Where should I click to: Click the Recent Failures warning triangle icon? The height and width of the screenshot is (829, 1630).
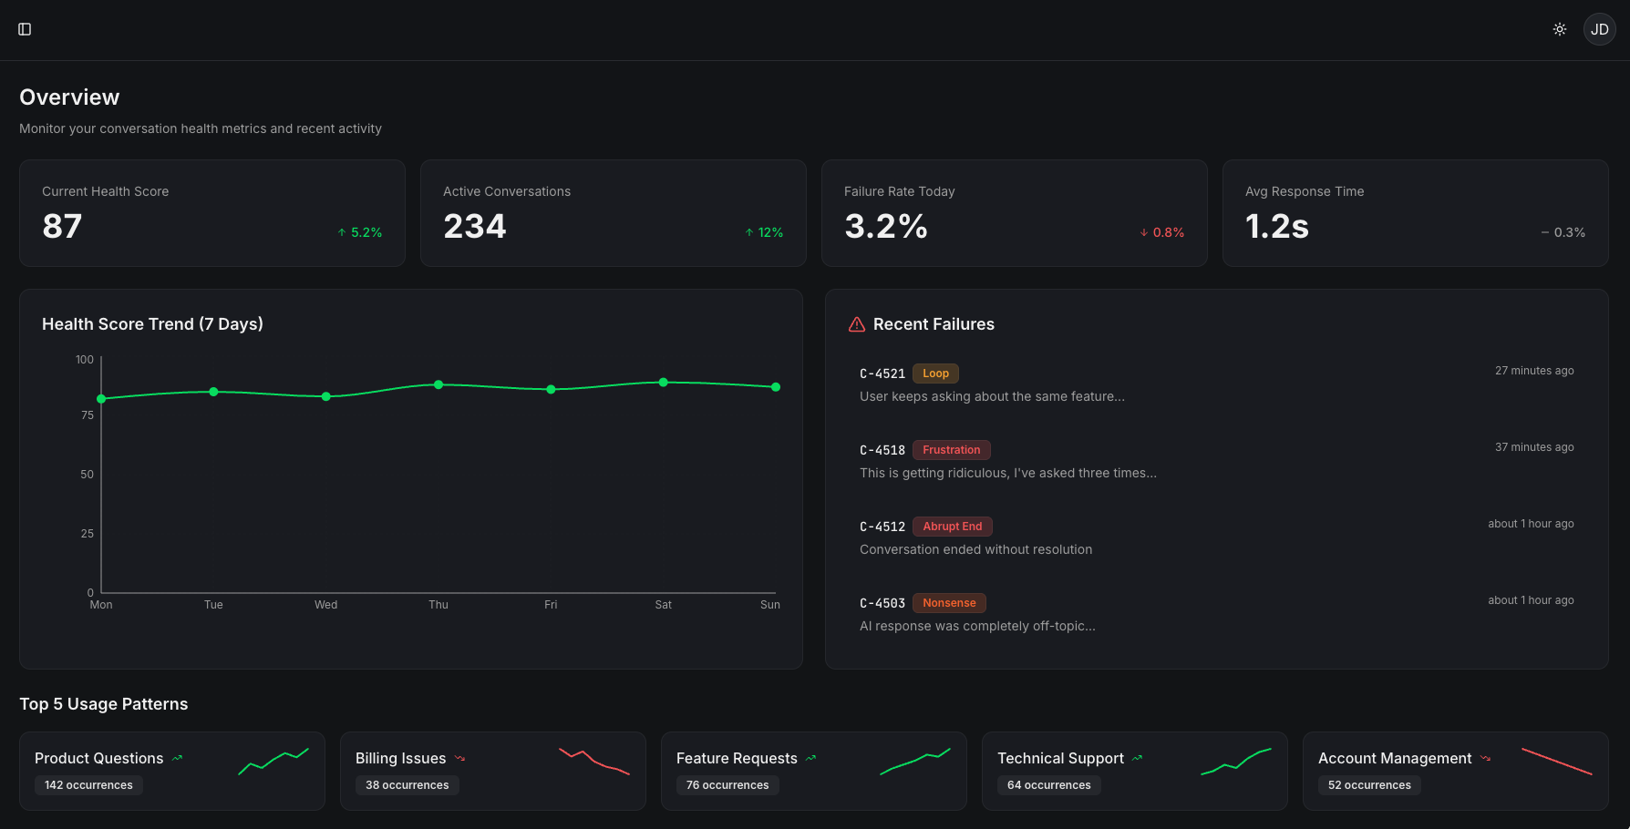[x=857, y=324]
